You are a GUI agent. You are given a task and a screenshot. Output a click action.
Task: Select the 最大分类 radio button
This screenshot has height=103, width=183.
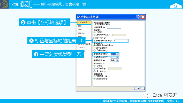(95, 71)
